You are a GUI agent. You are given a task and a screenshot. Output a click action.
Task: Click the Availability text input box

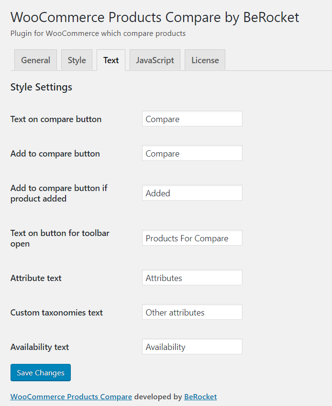click(192, 347)
